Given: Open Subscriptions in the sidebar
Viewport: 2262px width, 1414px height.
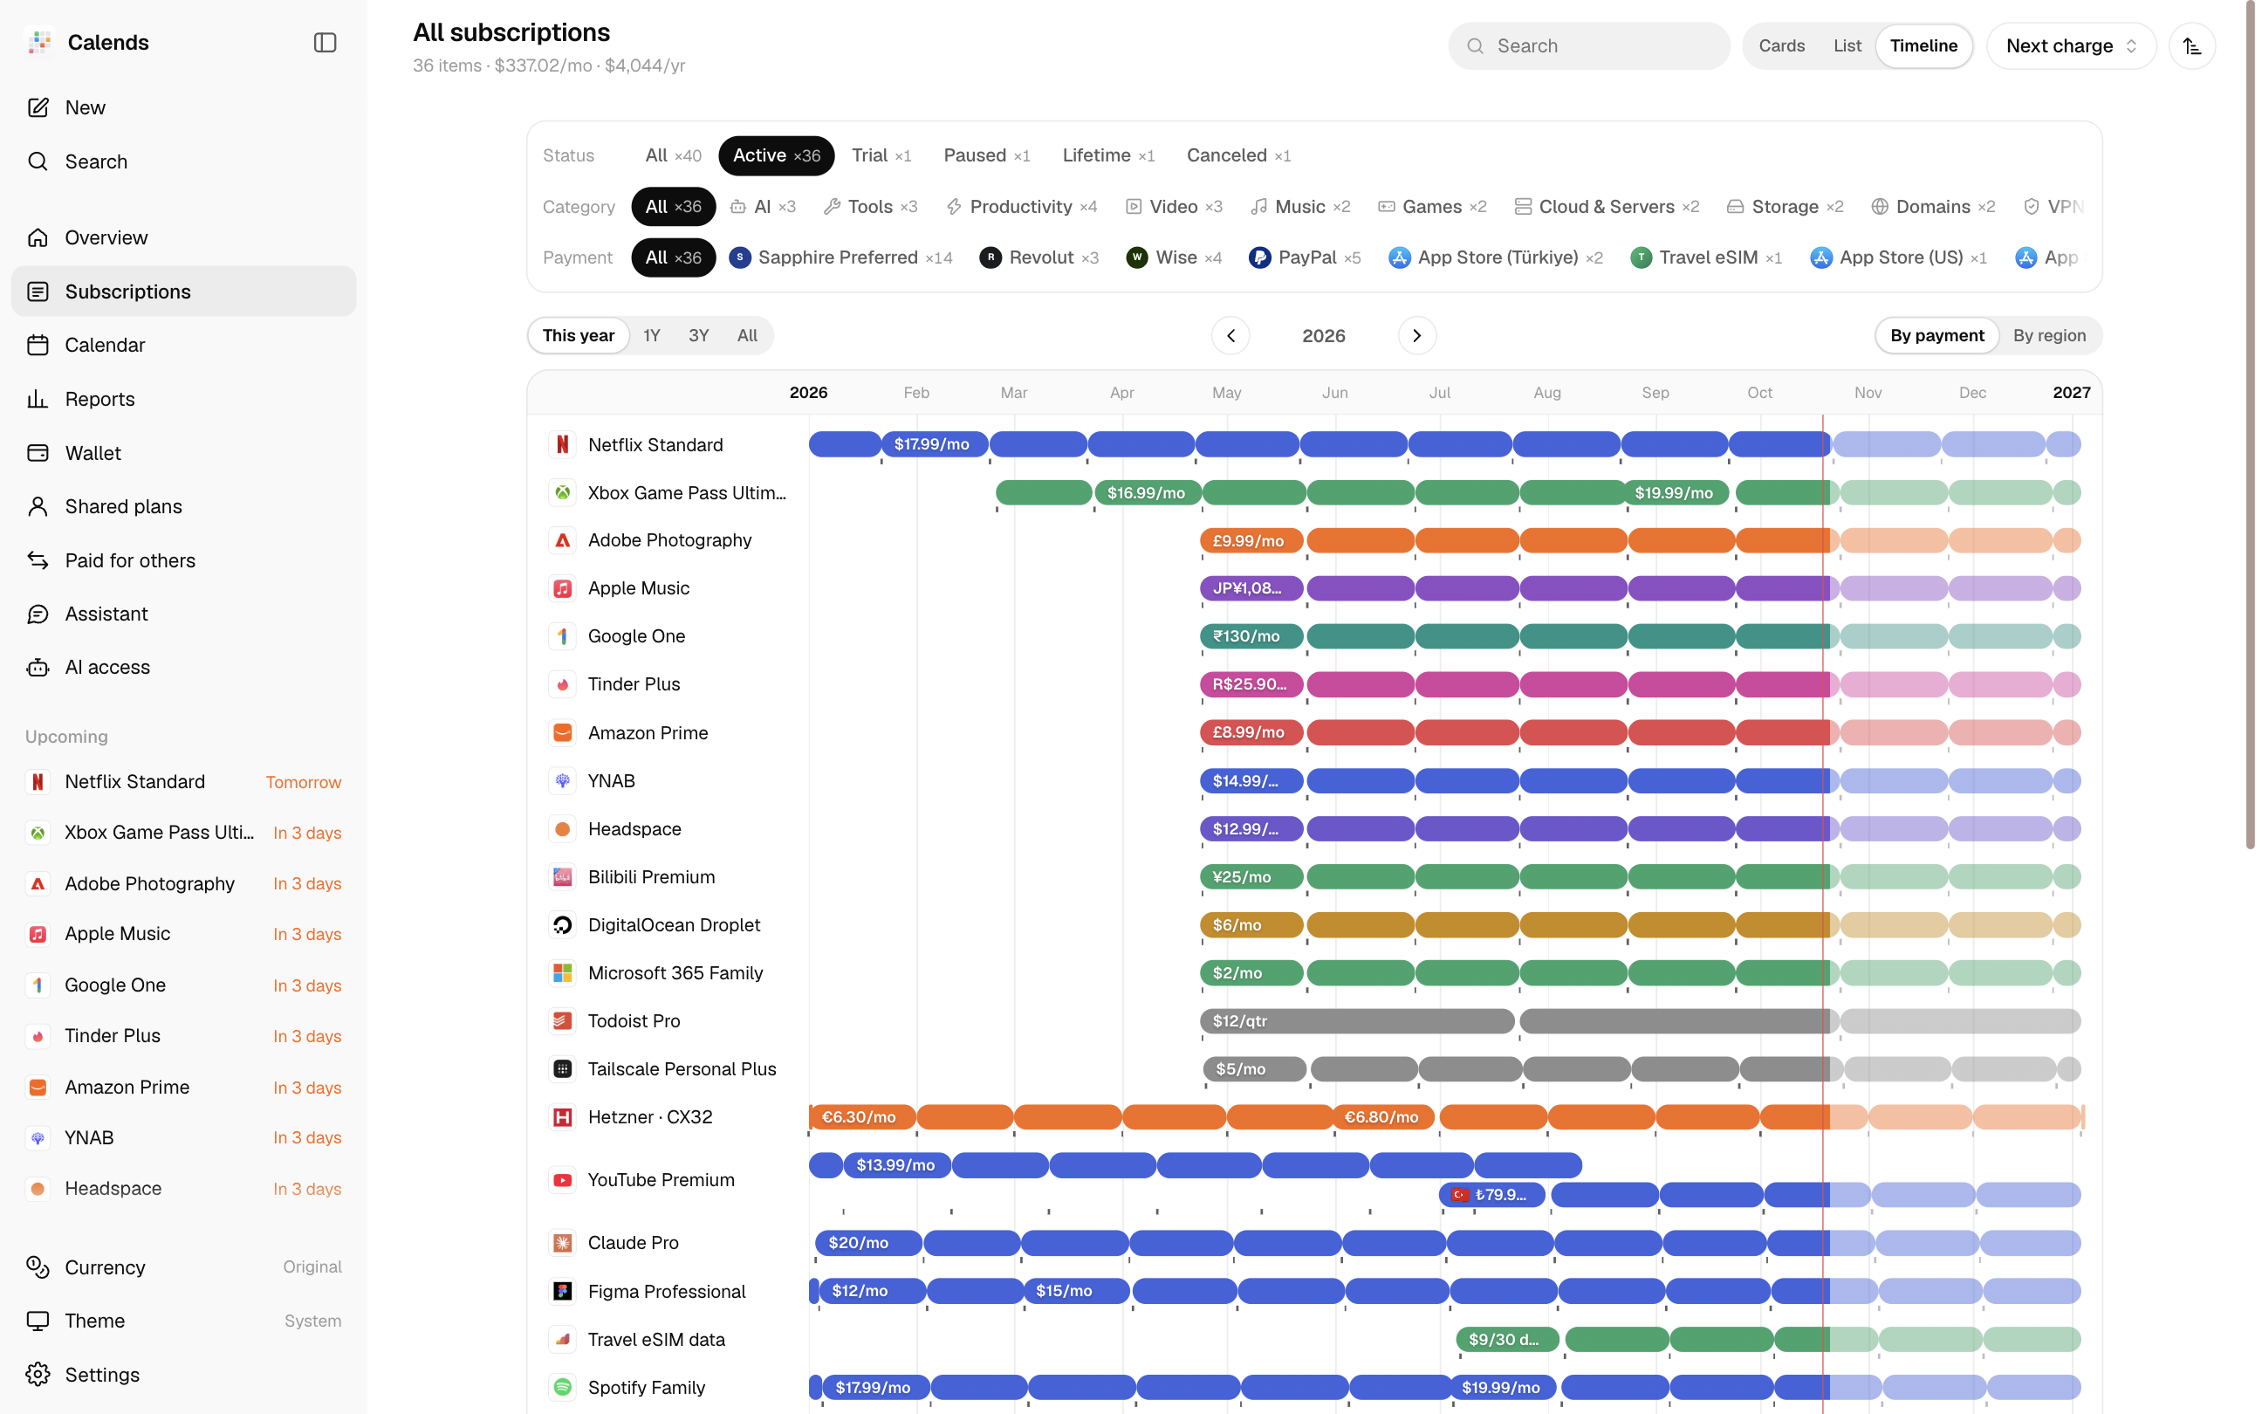Looking at the screenshot, I should pyautogui.click(x=183, y=292).
